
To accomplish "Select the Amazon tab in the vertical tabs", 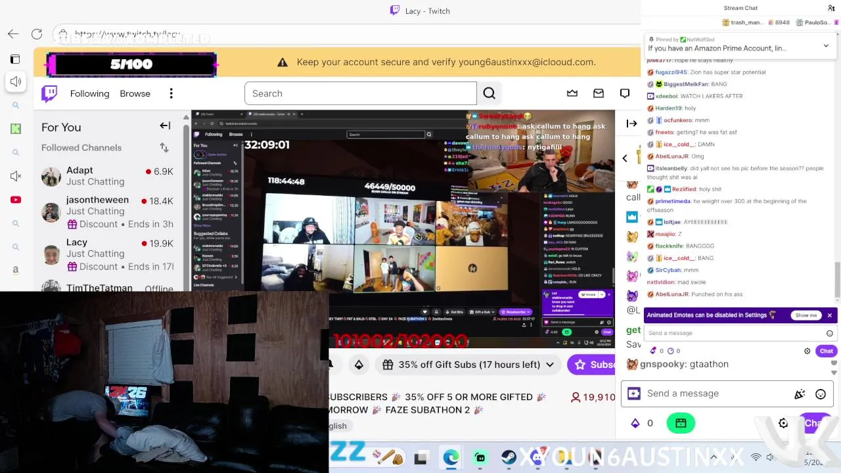I will tap(16, 269).
